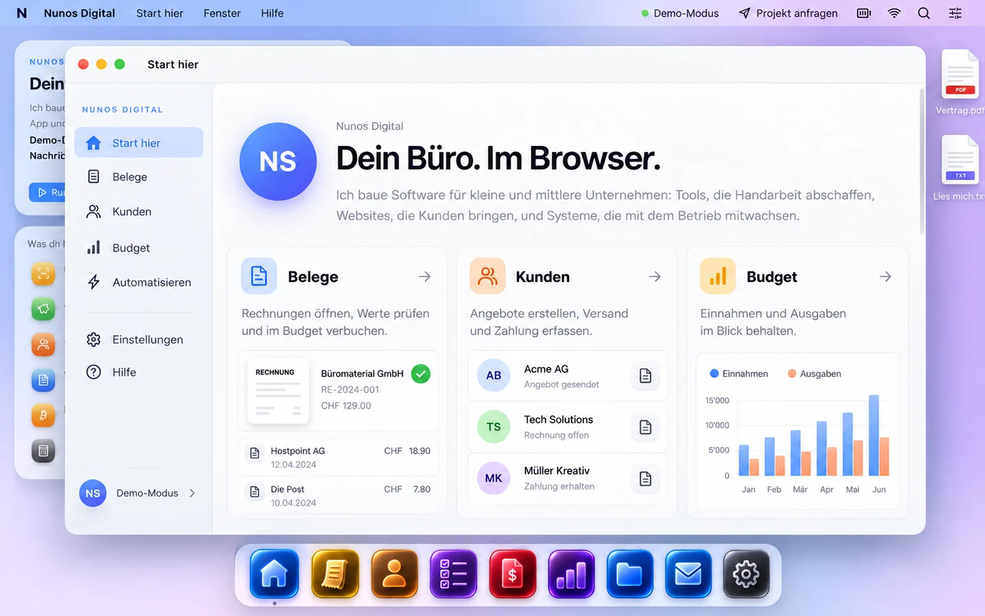Expand Demo-Modus chevron in sidebar footer
Viewport: 985px width, 616px height.
click(x=192, y=493)
